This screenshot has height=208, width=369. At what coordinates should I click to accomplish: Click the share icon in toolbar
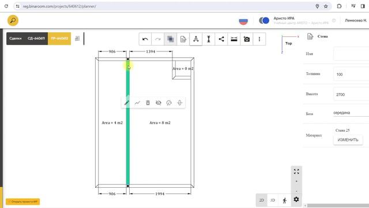[x=221, y=39]
